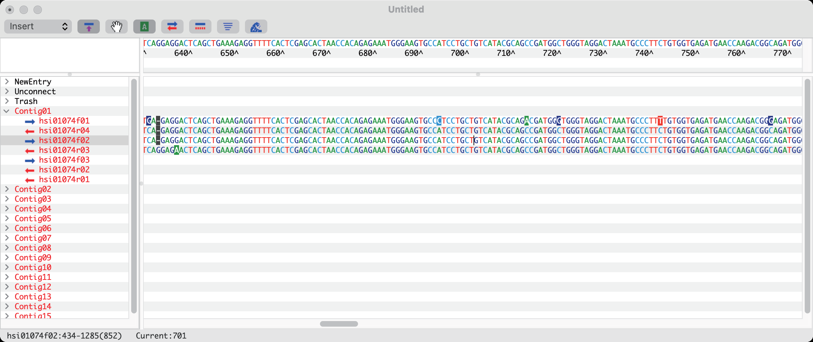This screenshot has width=813, height=342.
Task: Click ruler position 700 marker
Action: 460,53
